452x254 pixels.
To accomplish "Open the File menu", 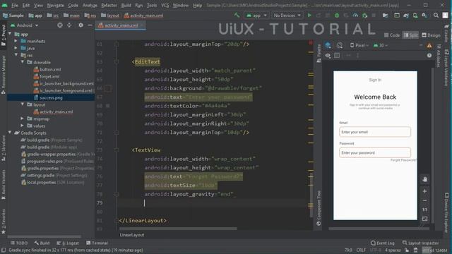I will 14,5.
